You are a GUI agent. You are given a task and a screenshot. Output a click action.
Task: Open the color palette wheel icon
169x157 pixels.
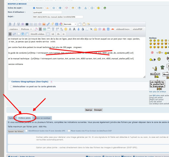pyautogui.click(x=61, y=24)
